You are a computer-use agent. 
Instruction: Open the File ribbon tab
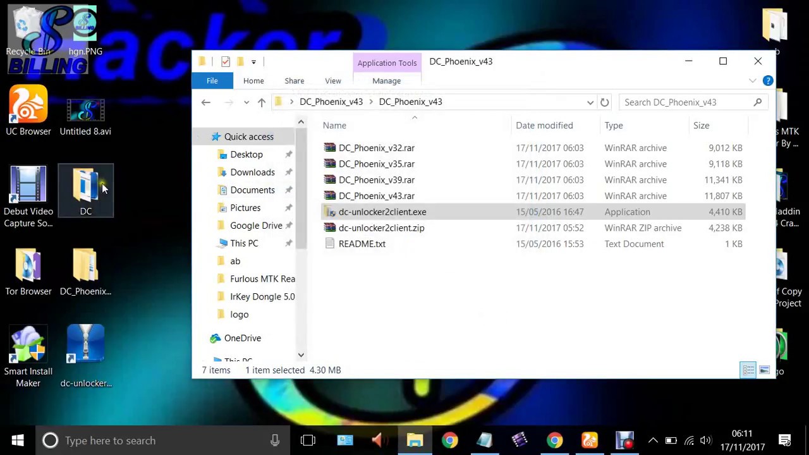tap(212, 81)
